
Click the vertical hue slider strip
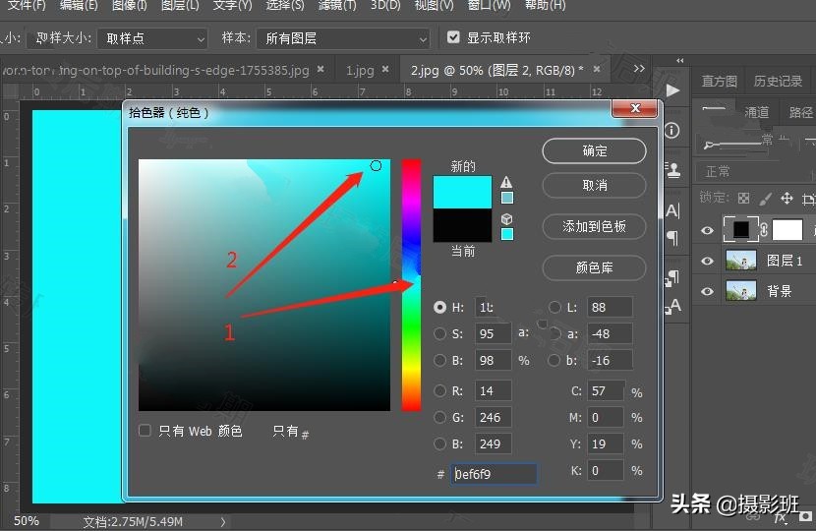point(410,285)
